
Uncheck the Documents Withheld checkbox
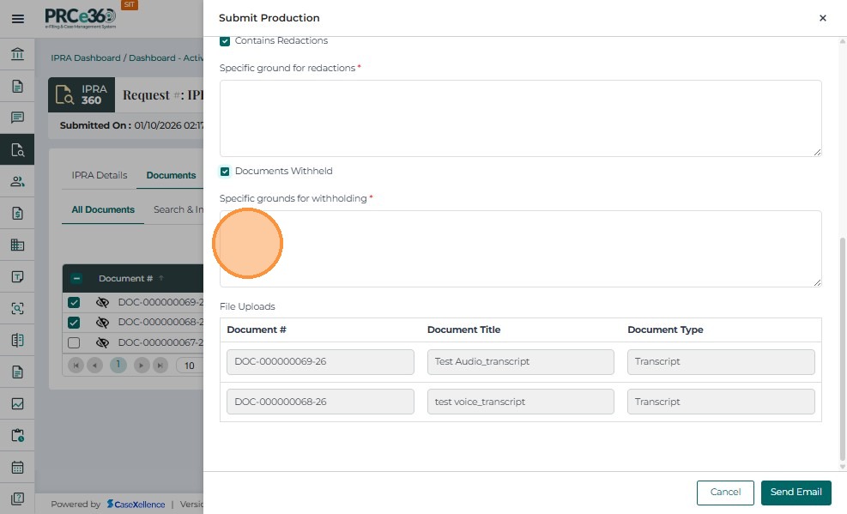click(x=225, y=172)
